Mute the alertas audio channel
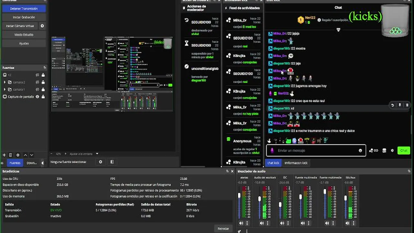 click(x=241, y=223)
